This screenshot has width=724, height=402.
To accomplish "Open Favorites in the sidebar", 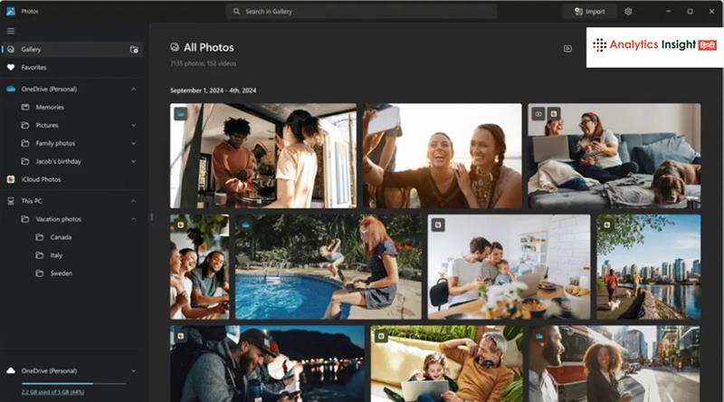I will (x=71, y=68).
